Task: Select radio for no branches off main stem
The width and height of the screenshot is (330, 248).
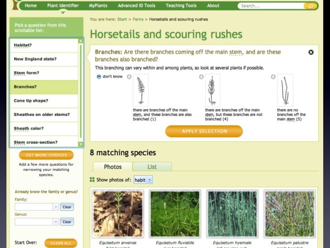Action: pos(273,77)
